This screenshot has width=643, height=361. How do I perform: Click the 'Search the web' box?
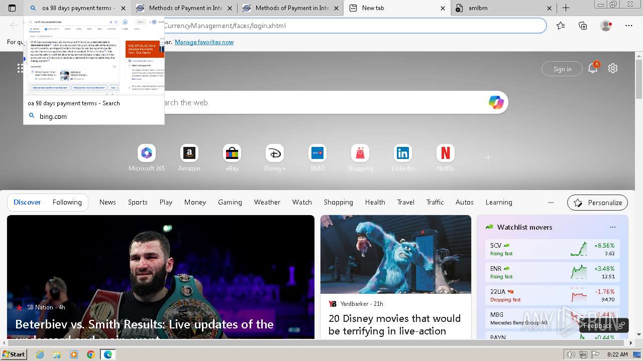coord(321,102)
